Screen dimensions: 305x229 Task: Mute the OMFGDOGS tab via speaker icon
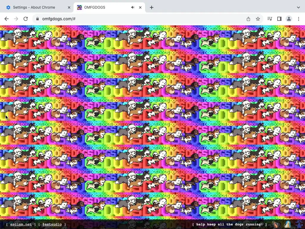point(133,7)
